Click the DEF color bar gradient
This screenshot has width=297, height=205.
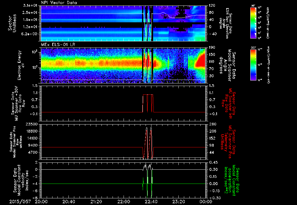point(253,65)
